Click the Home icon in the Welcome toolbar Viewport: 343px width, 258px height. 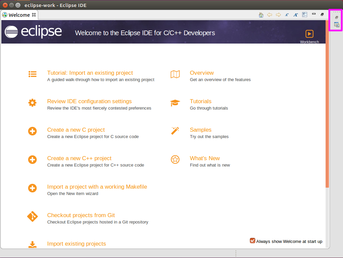click(261, 15)
